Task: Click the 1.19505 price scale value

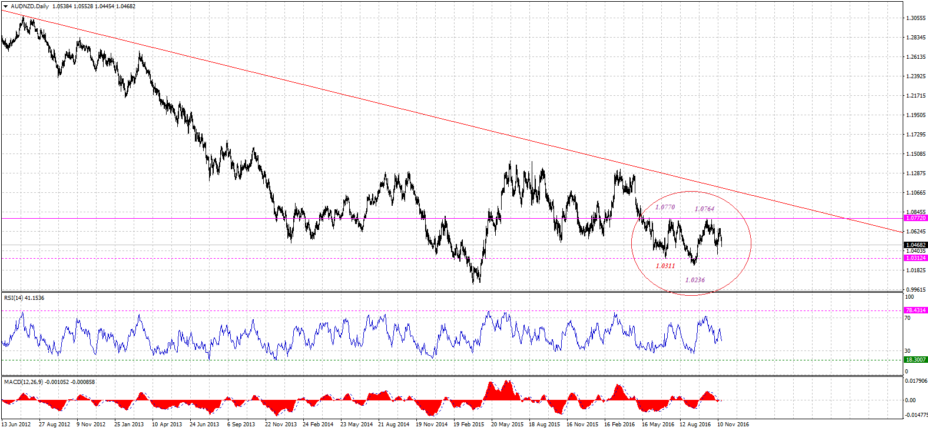Action: pos(916,115)
